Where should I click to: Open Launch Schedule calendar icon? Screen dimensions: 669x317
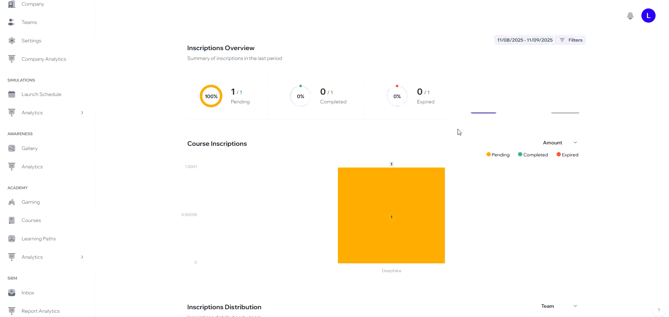tap(12, 94)
